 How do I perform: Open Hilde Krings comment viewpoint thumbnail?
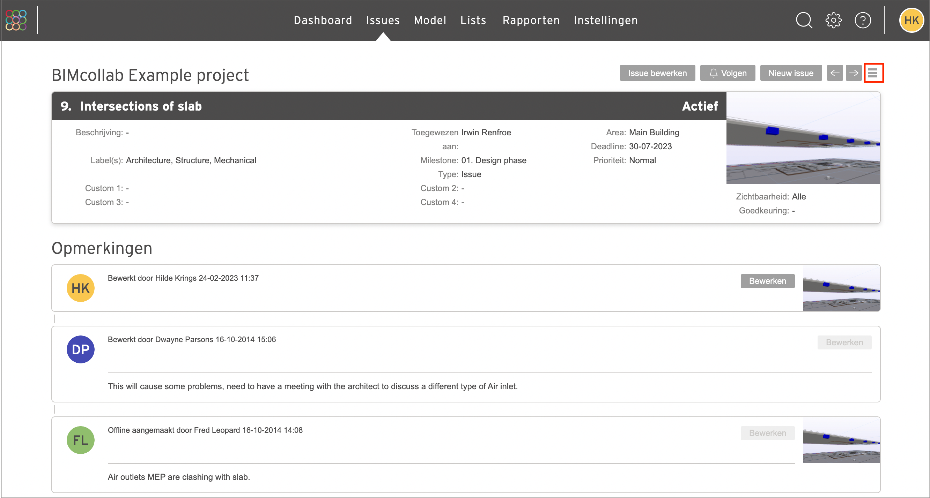(x=841, y=288)
